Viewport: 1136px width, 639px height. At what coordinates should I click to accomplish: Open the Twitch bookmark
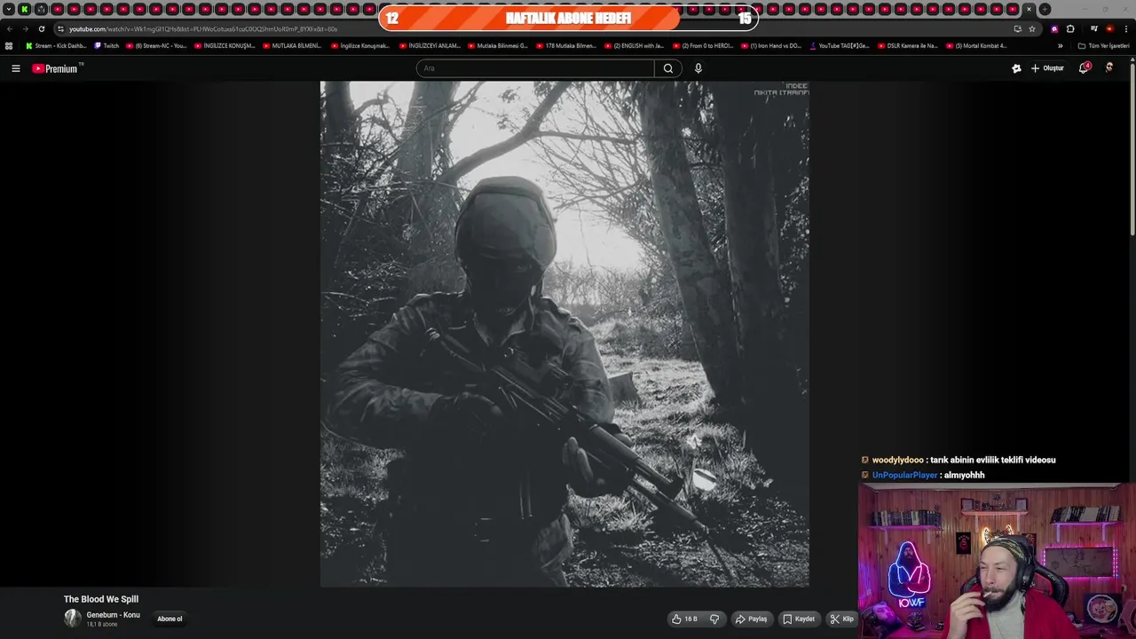pyautogui.click(x=106, y=45)
